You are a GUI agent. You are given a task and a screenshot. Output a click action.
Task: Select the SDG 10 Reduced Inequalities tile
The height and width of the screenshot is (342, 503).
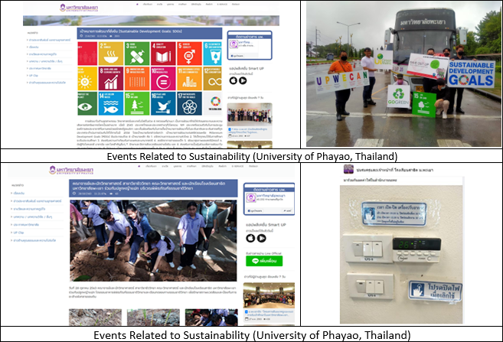163,79
